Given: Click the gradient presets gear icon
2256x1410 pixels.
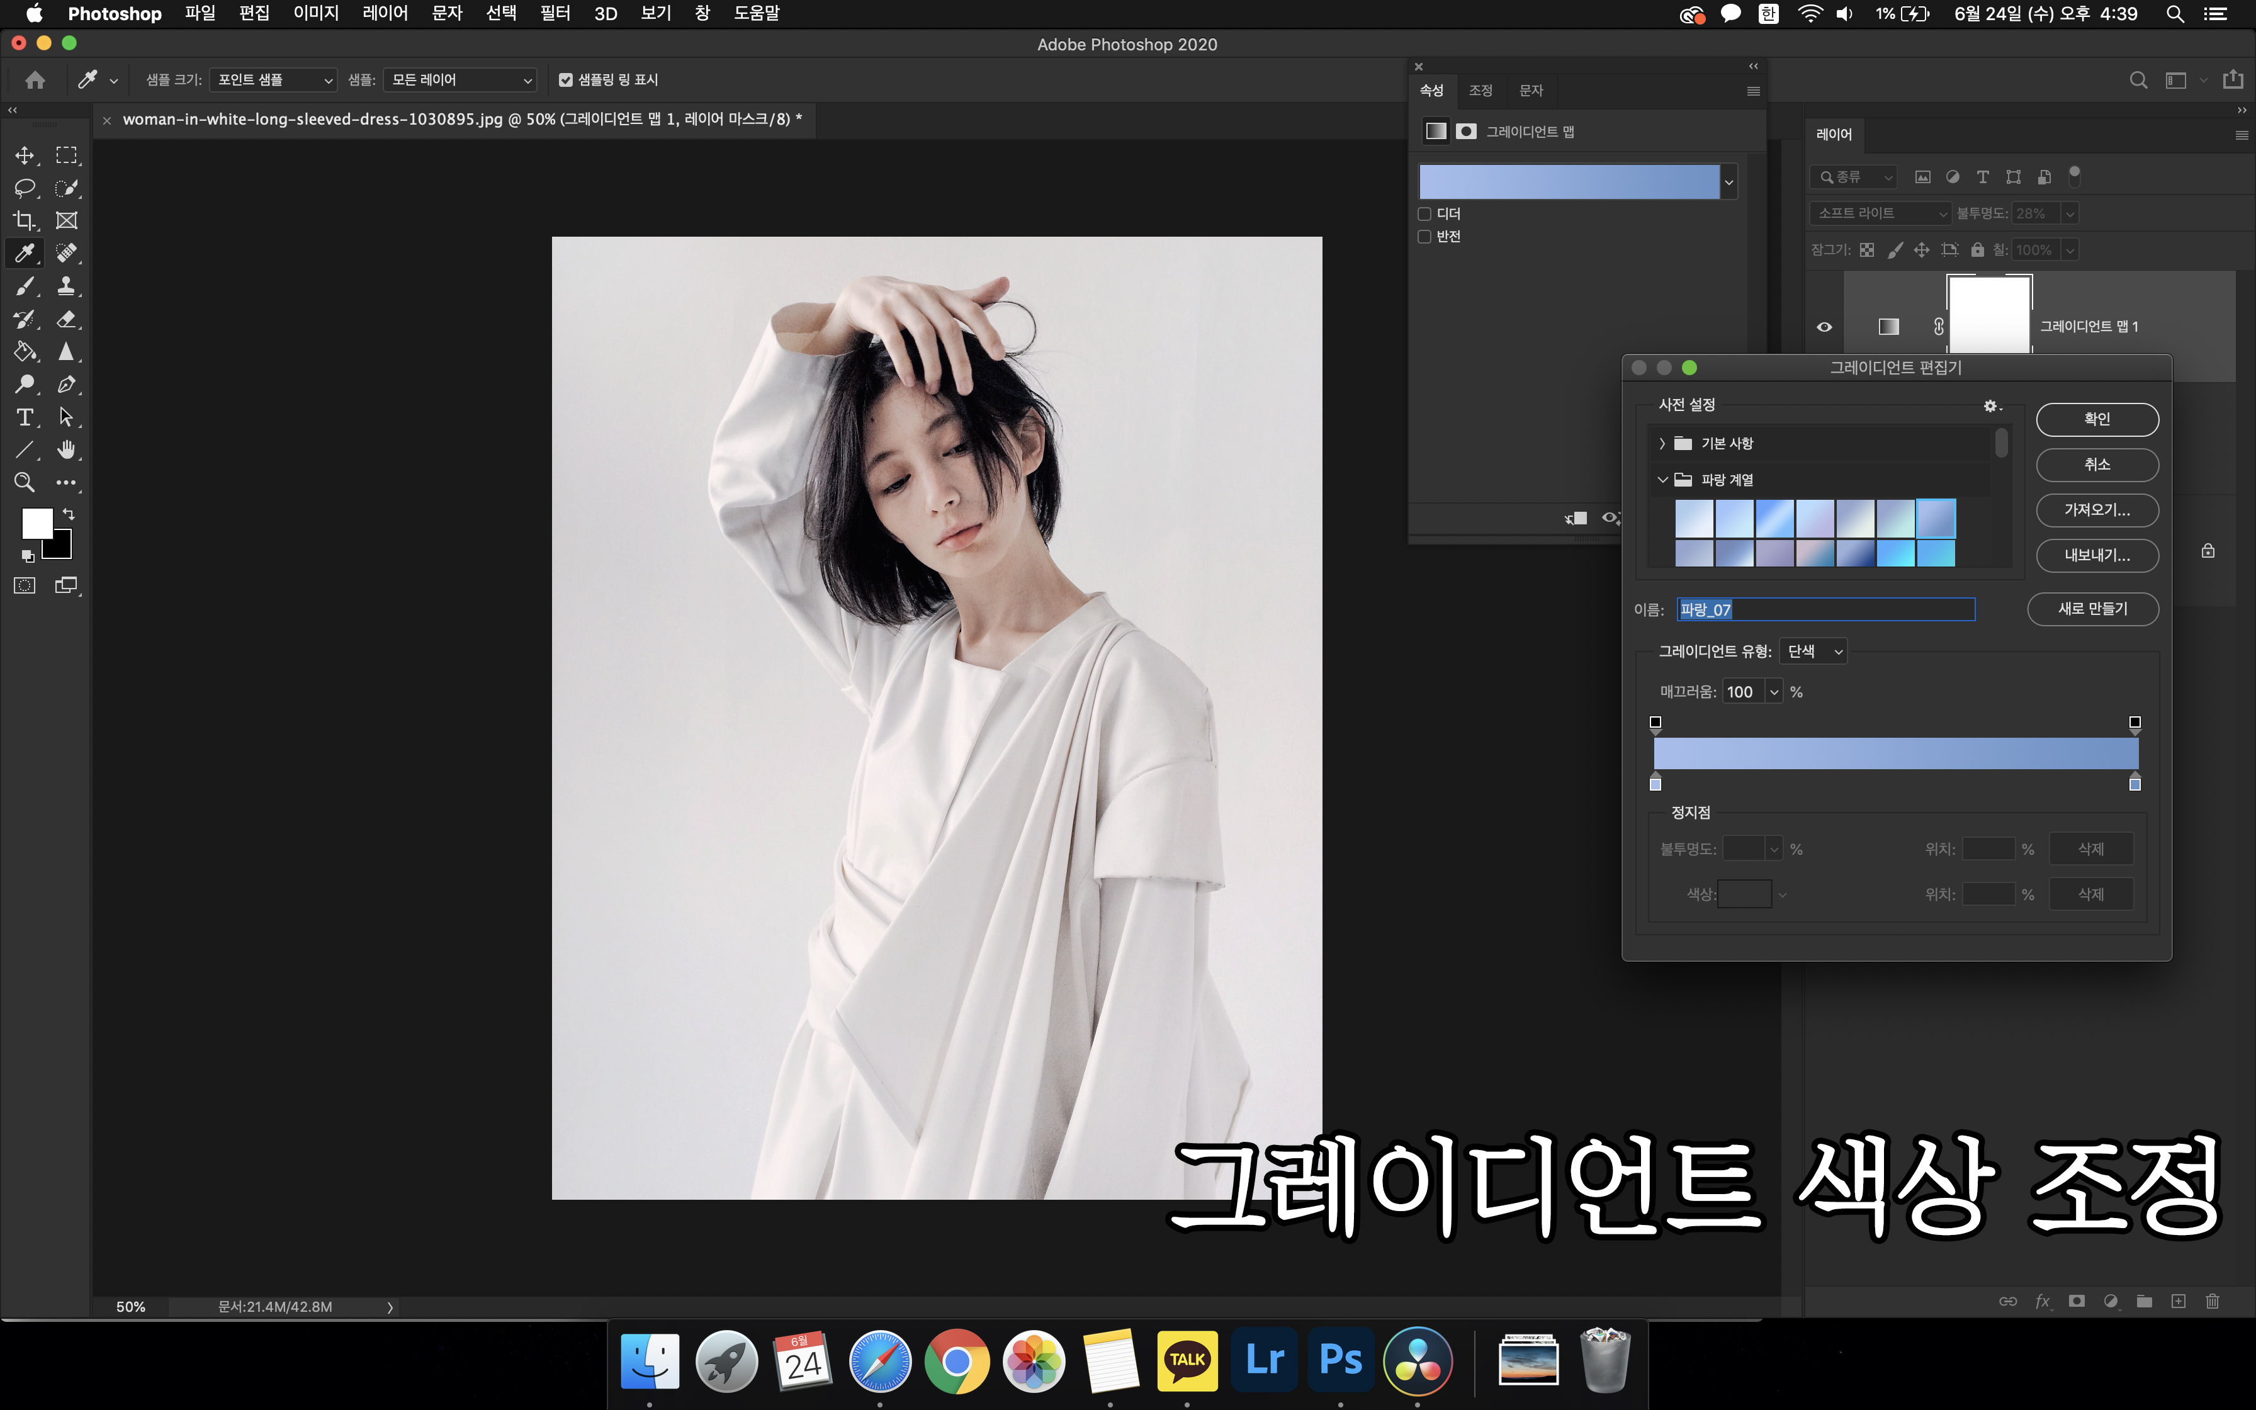Looking at the screenshot, I should (x=1990, y=405).
